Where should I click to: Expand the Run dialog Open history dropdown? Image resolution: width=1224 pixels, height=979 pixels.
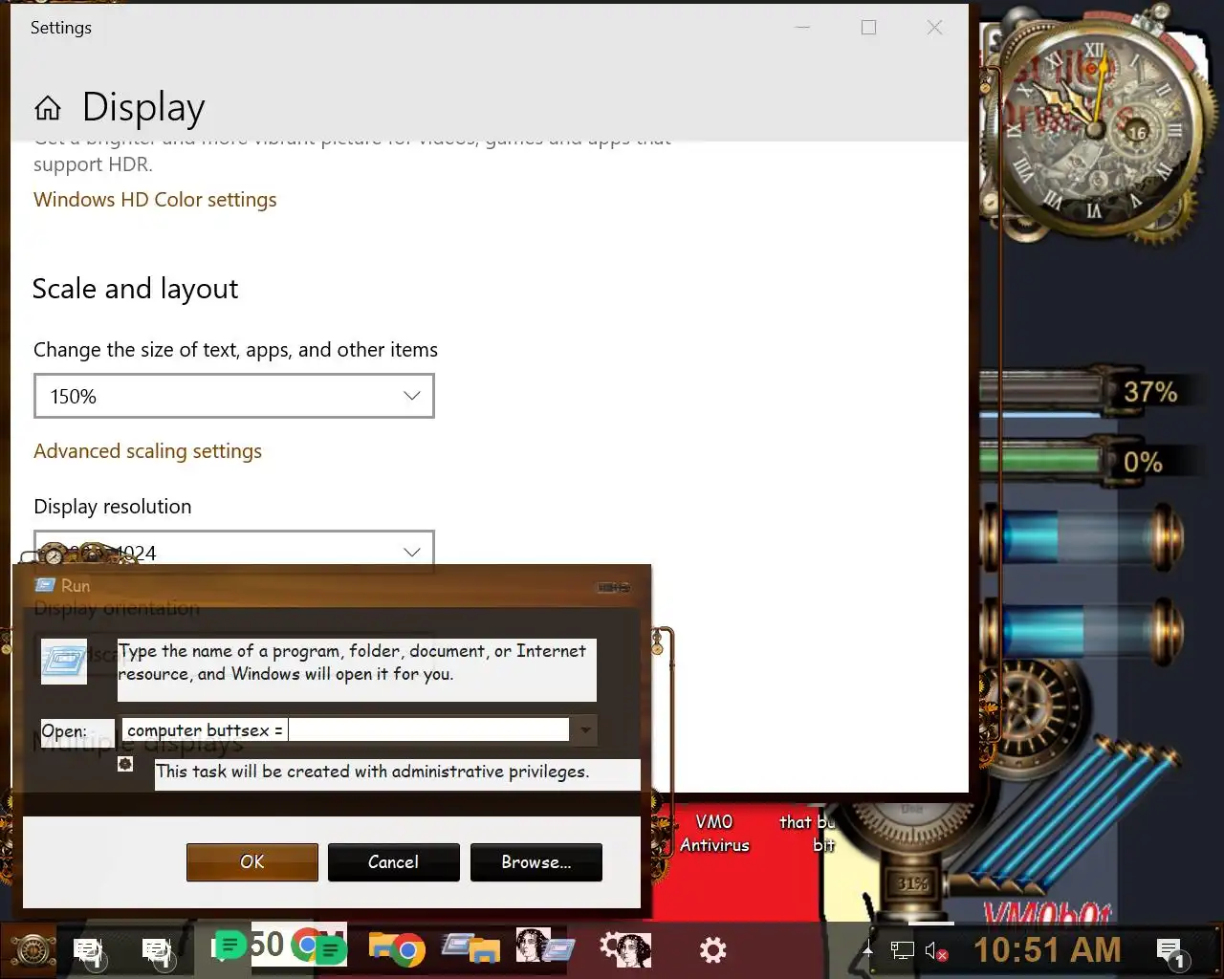pos(584,730)
